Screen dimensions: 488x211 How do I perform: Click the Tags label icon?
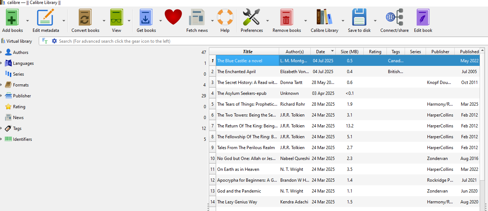coord(8,128)
